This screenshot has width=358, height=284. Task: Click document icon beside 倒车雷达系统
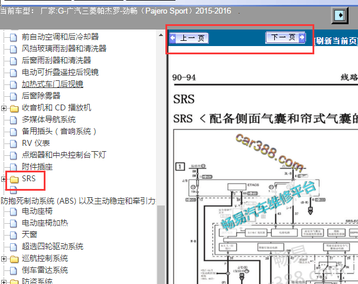(x=14, y=270)
